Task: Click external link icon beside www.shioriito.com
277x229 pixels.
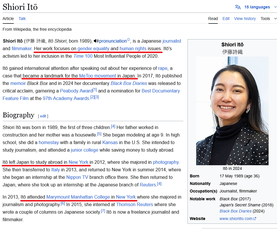Action: (x=255, y=219)
